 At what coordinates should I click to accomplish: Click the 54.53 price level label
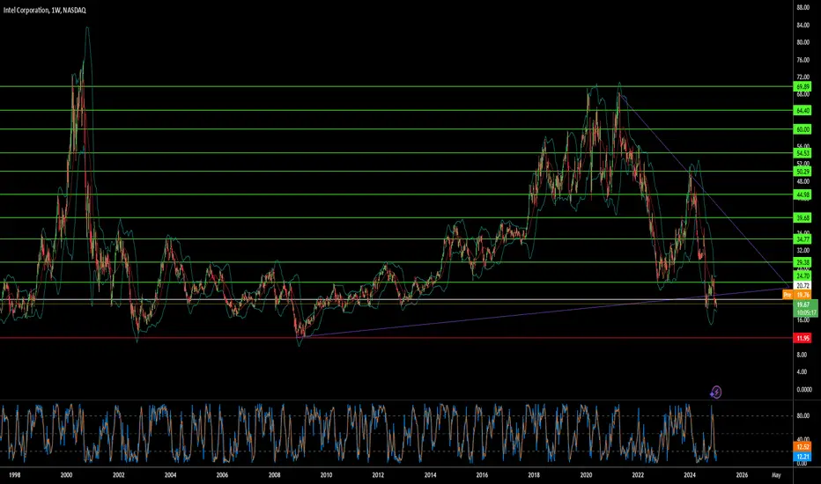[803, 153]
